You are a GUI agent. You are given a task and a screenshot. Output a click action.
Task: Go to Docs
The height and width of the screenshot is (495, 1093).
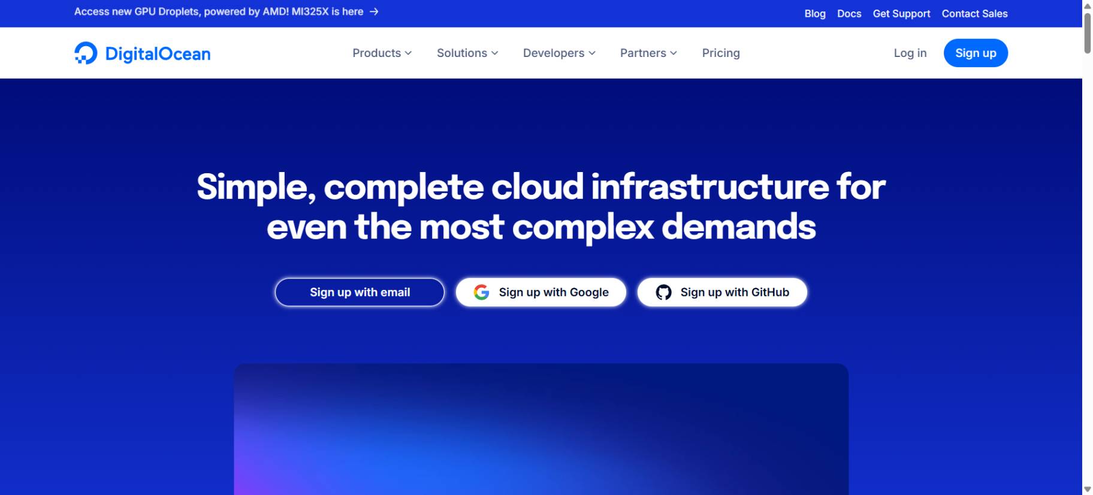pyautogui.click(x=849, y=13)
